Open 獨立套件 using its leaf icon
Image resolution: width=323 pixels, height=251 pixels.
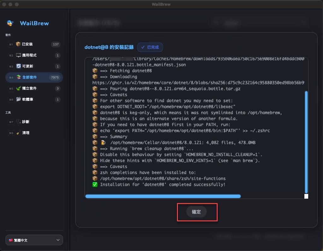tap(19, 89)
